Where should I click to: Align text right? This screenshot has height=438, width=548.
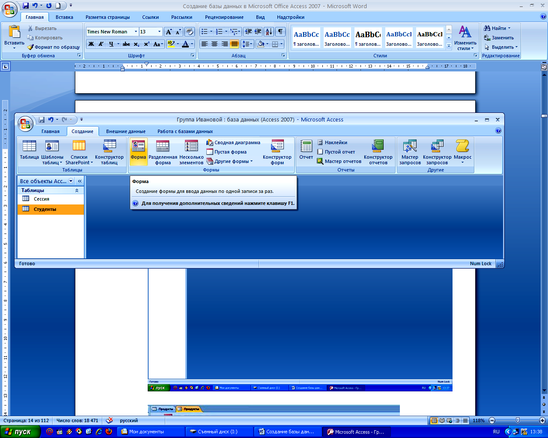point(224,44)
